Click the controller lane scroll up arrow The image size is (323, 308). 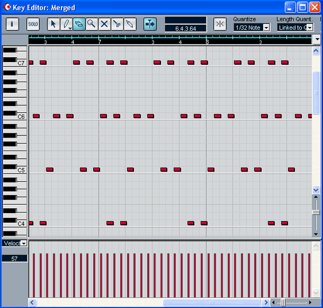point(316,245)
